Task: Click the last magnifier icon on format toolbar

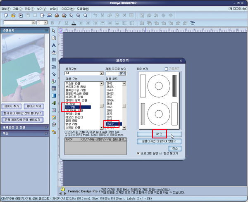Action: (x=192, y=23)
